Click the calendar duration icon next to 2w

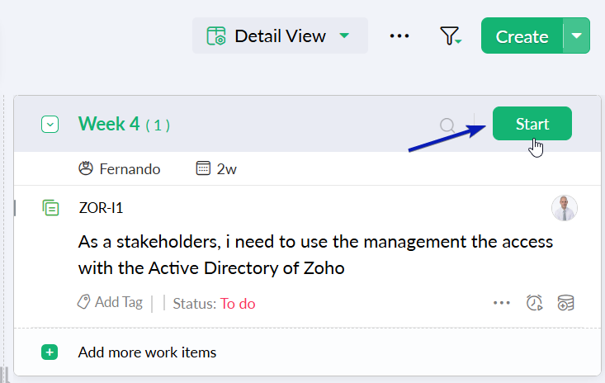pos(203,169)
